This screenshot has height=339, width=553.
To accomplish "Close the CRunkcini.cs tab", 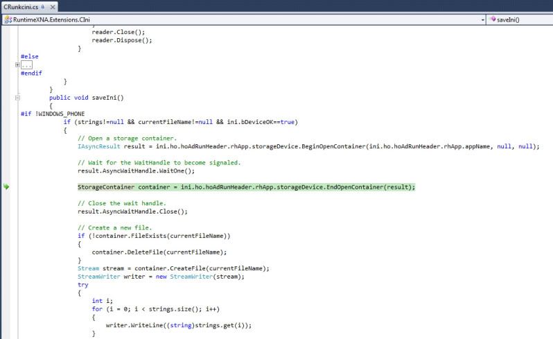I will [x=53, y=6].
